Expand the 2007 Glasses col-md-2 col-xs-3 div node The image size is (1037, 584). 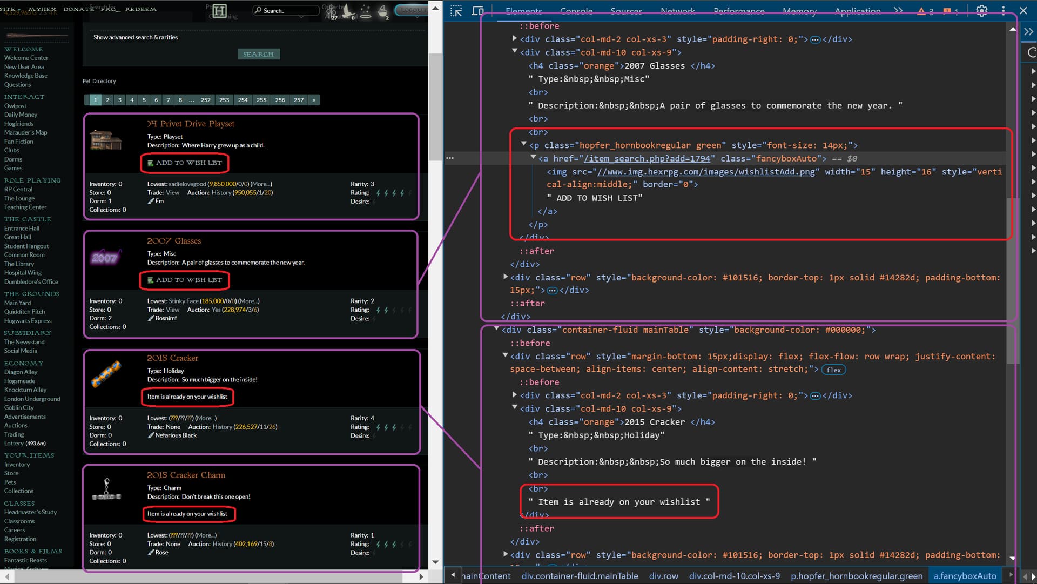point(514,38)
